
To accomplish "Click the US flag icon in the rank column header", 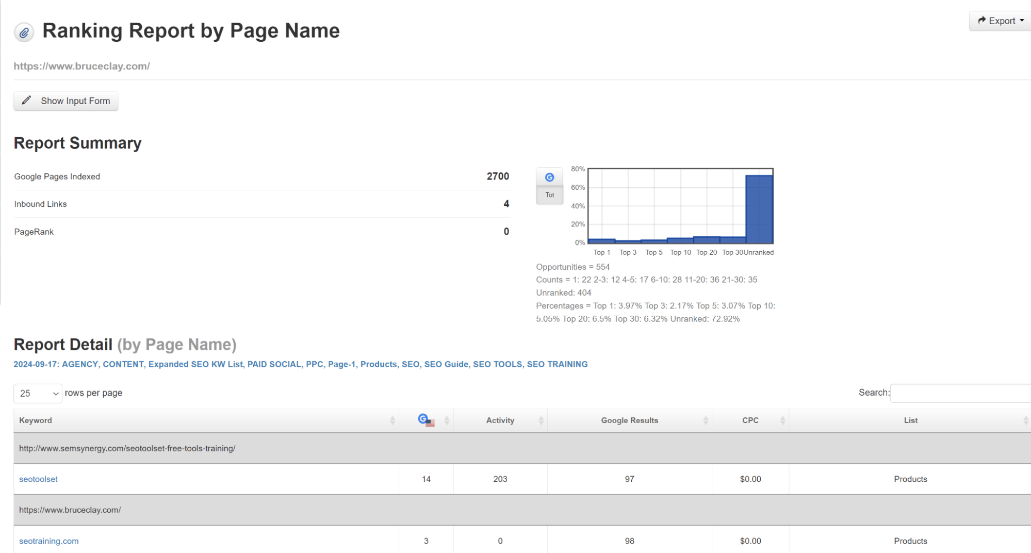I will pos(431,422).
